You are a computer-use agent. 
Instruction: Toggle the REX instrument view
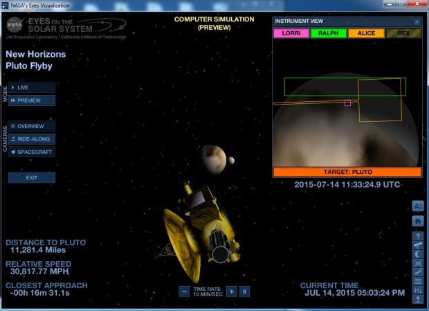[403, 33]
